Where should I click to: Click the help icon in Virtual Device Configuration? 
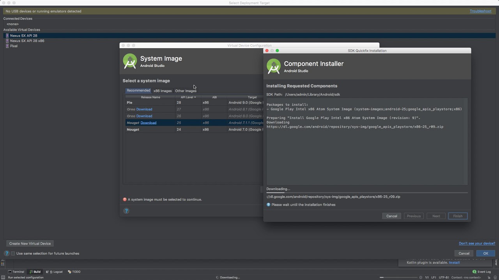coord(126,211)
